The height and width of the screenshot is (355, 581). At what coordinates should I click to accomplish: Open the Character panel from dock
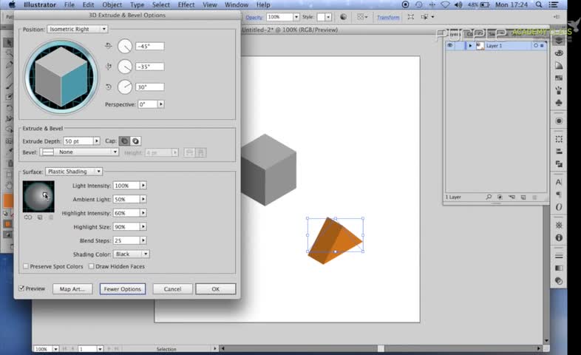[559, 182]
